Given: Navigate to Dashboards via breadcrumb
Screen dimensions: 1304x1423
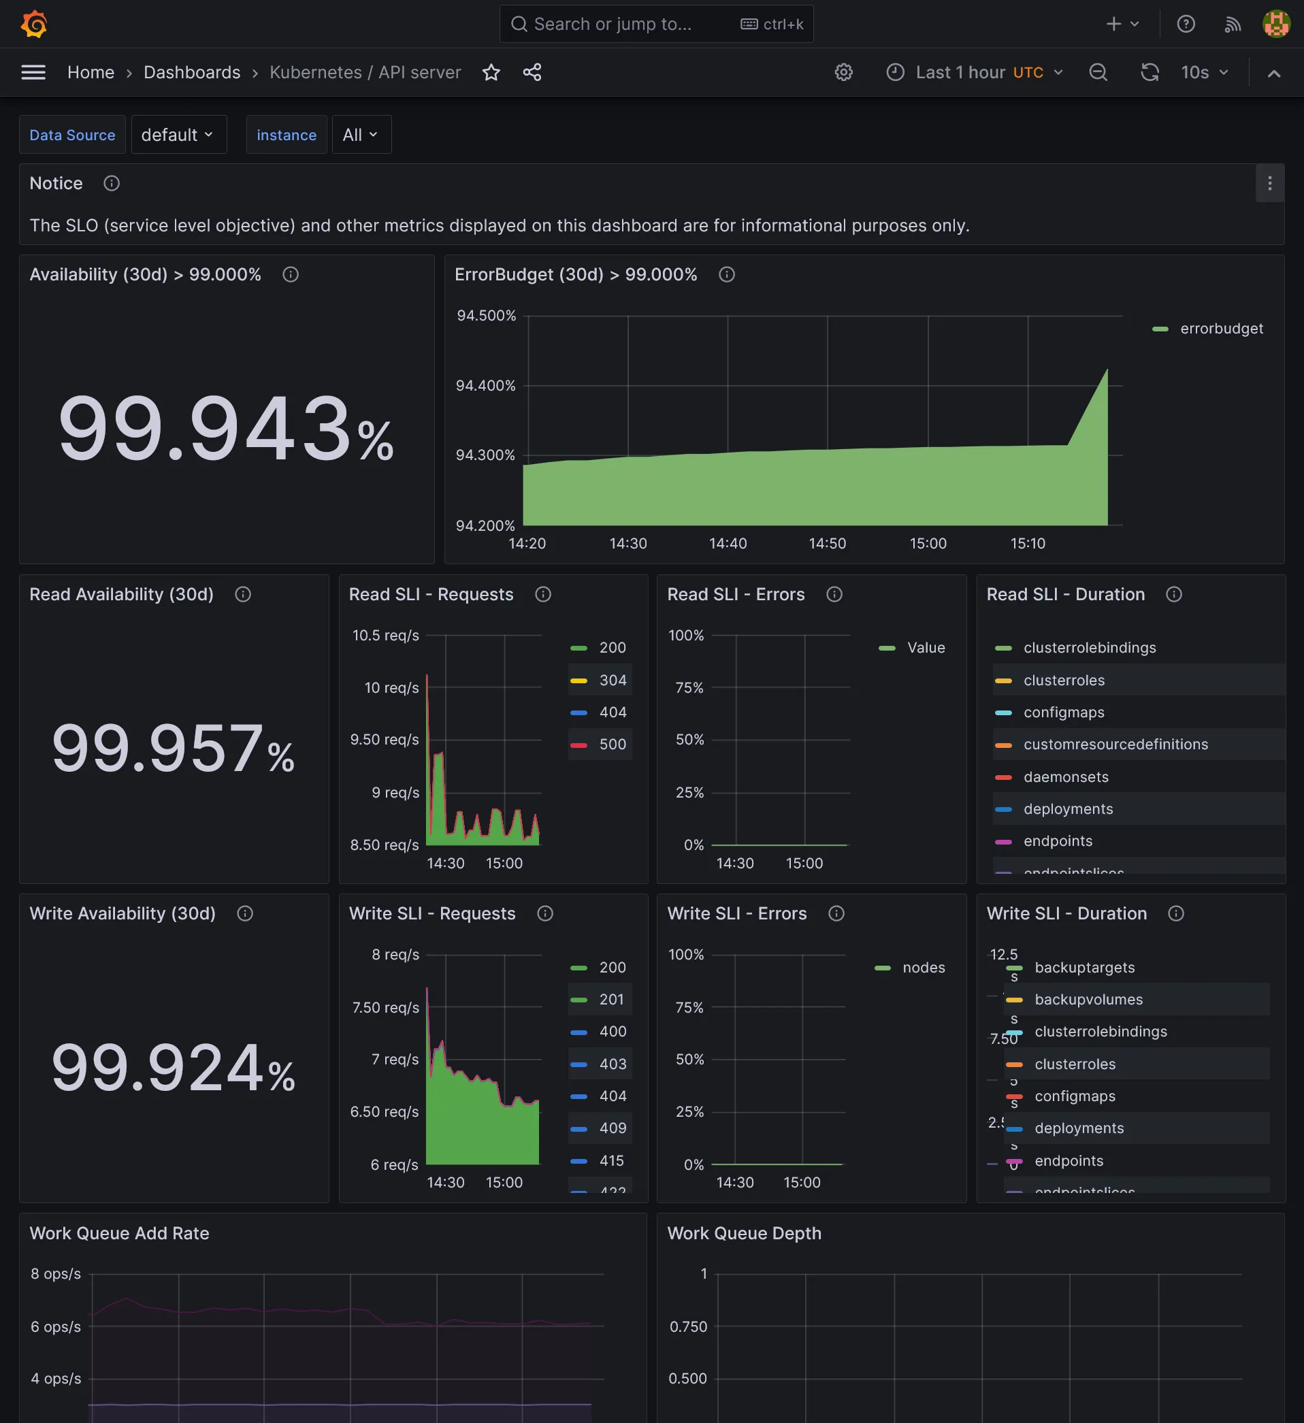Looking at the screenshot, I should click(x=191, y=72).
